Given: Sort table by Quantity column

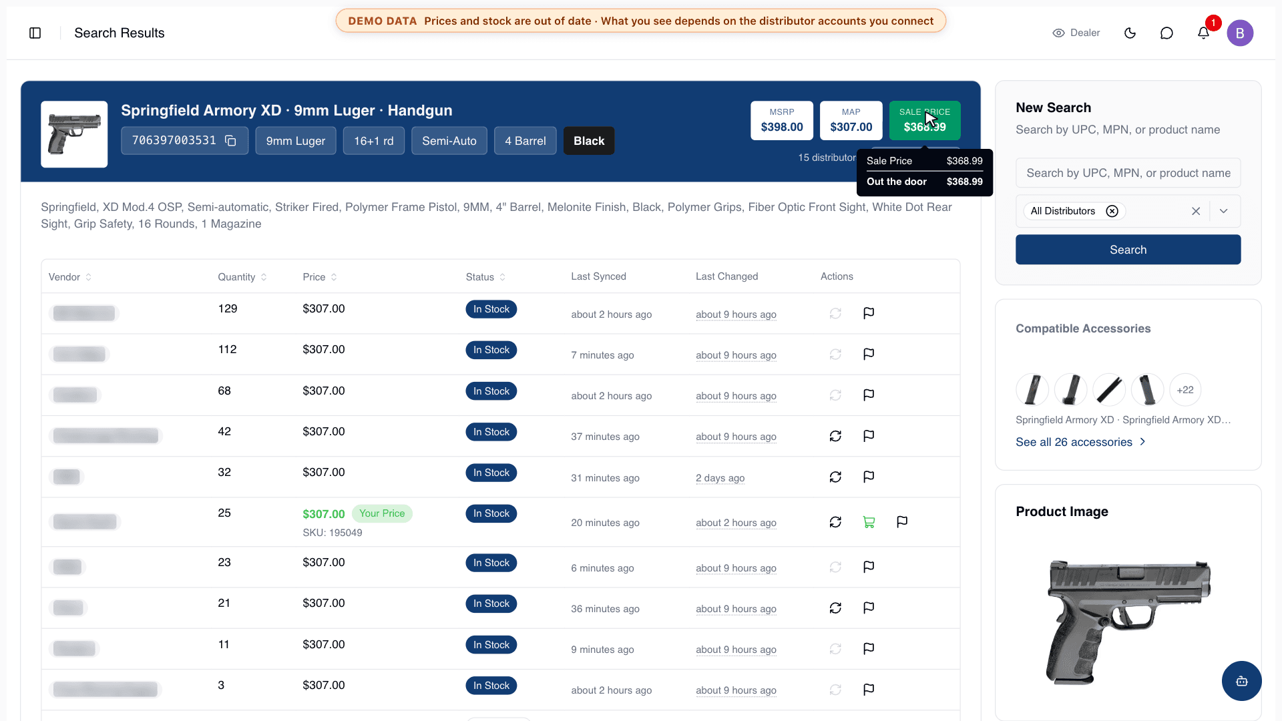Looking at the screenshot, I should [x=242, y=277].
